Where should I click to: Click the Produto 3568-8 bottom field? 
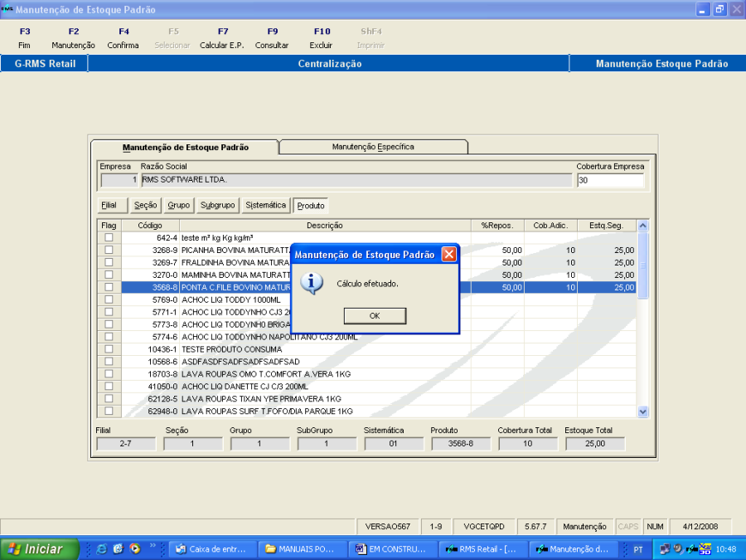(x=461, y=444)
